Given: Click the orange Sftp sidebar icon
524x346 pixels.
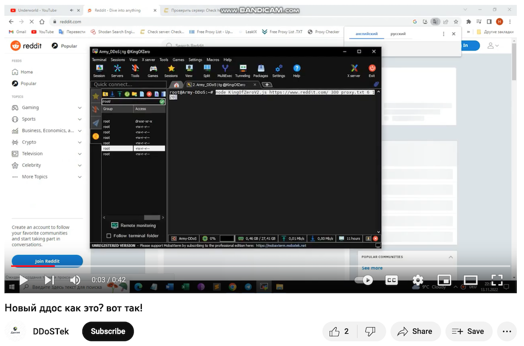Looking at the screenshot, I should [x=96, y=136].
